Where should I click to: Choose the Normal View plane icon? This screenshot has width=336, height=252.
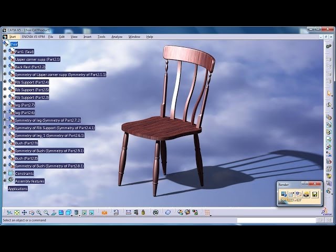click(x=54, y=213)
